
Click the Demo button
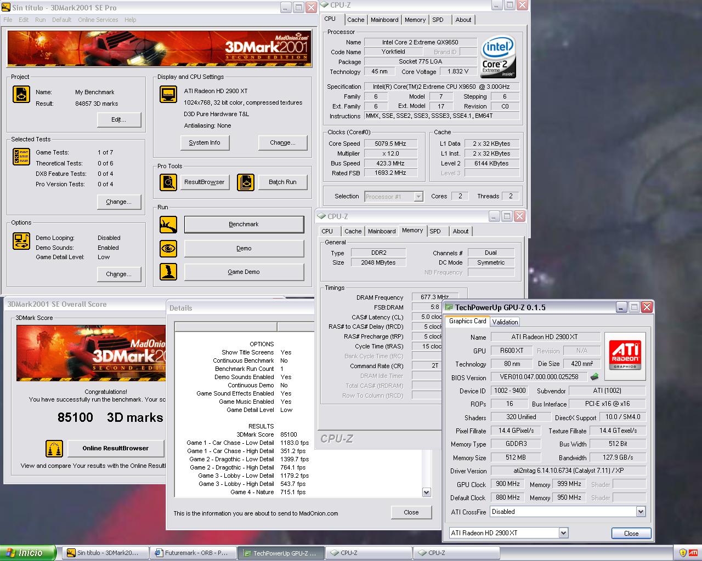pos(244,248)
